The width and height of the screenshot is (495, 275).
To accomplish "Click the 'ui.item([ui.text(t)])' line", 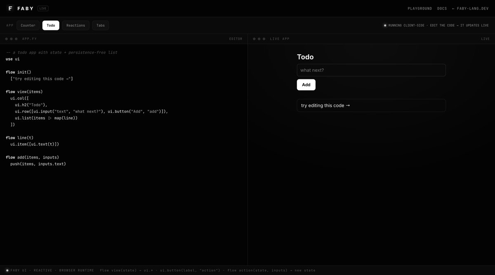I will 35,144.
